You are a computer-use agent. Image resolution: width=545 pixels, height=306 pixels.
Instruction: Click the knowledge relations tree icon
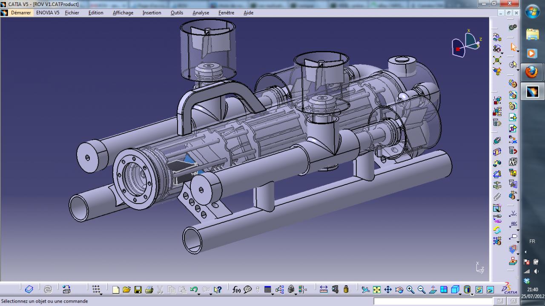point(279,290)
